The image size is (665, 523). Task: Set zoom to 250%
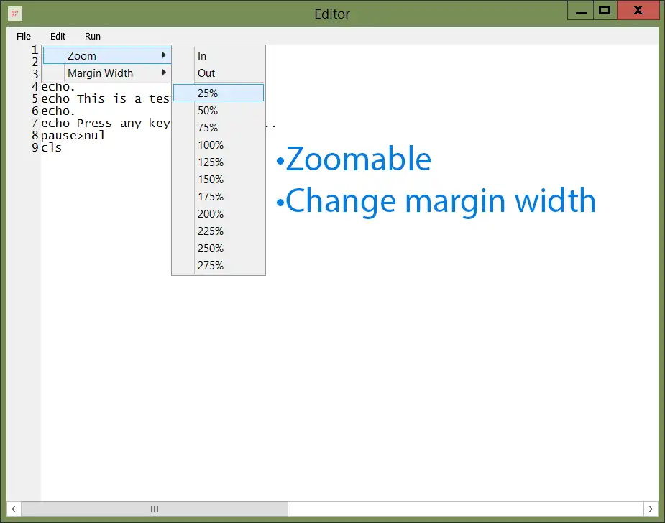click(219, 249)
